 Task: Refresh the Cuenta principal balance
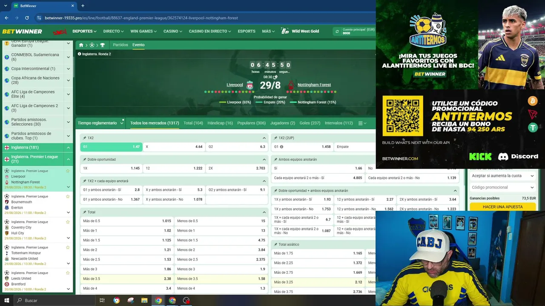[337, 31]
